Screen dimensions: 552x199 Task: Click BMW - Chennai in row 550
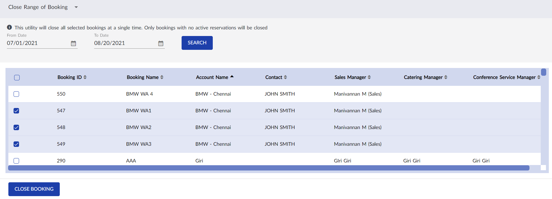pos(213,94)
